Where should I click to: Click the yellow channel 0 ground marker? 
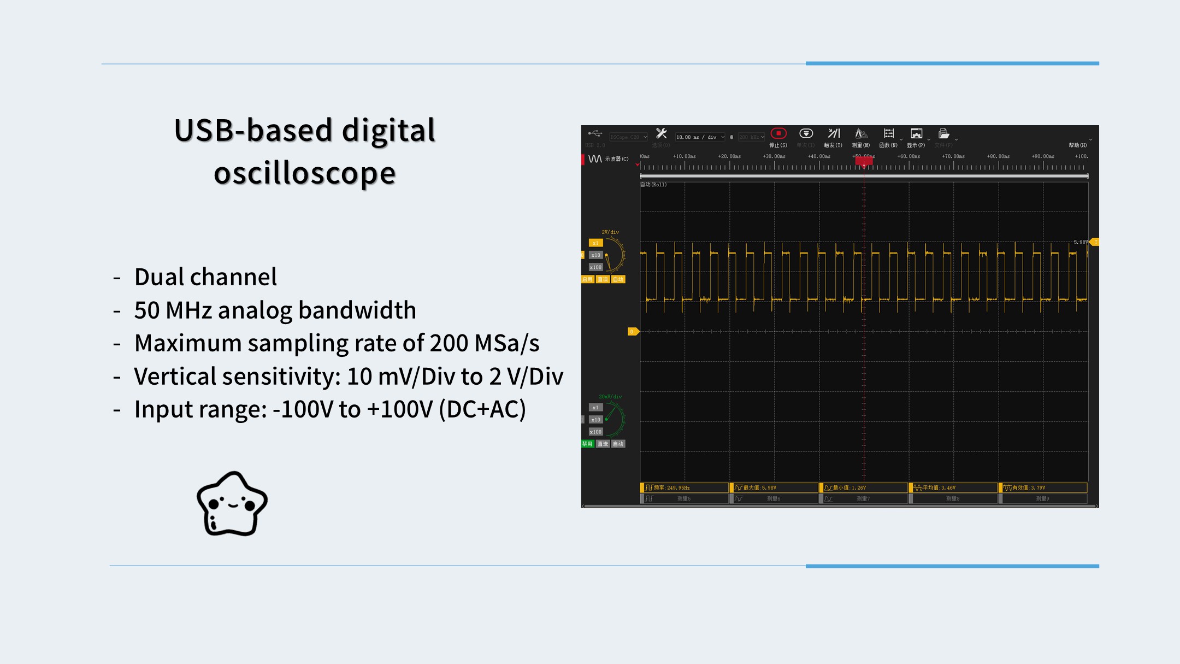(x=633, y=332)
